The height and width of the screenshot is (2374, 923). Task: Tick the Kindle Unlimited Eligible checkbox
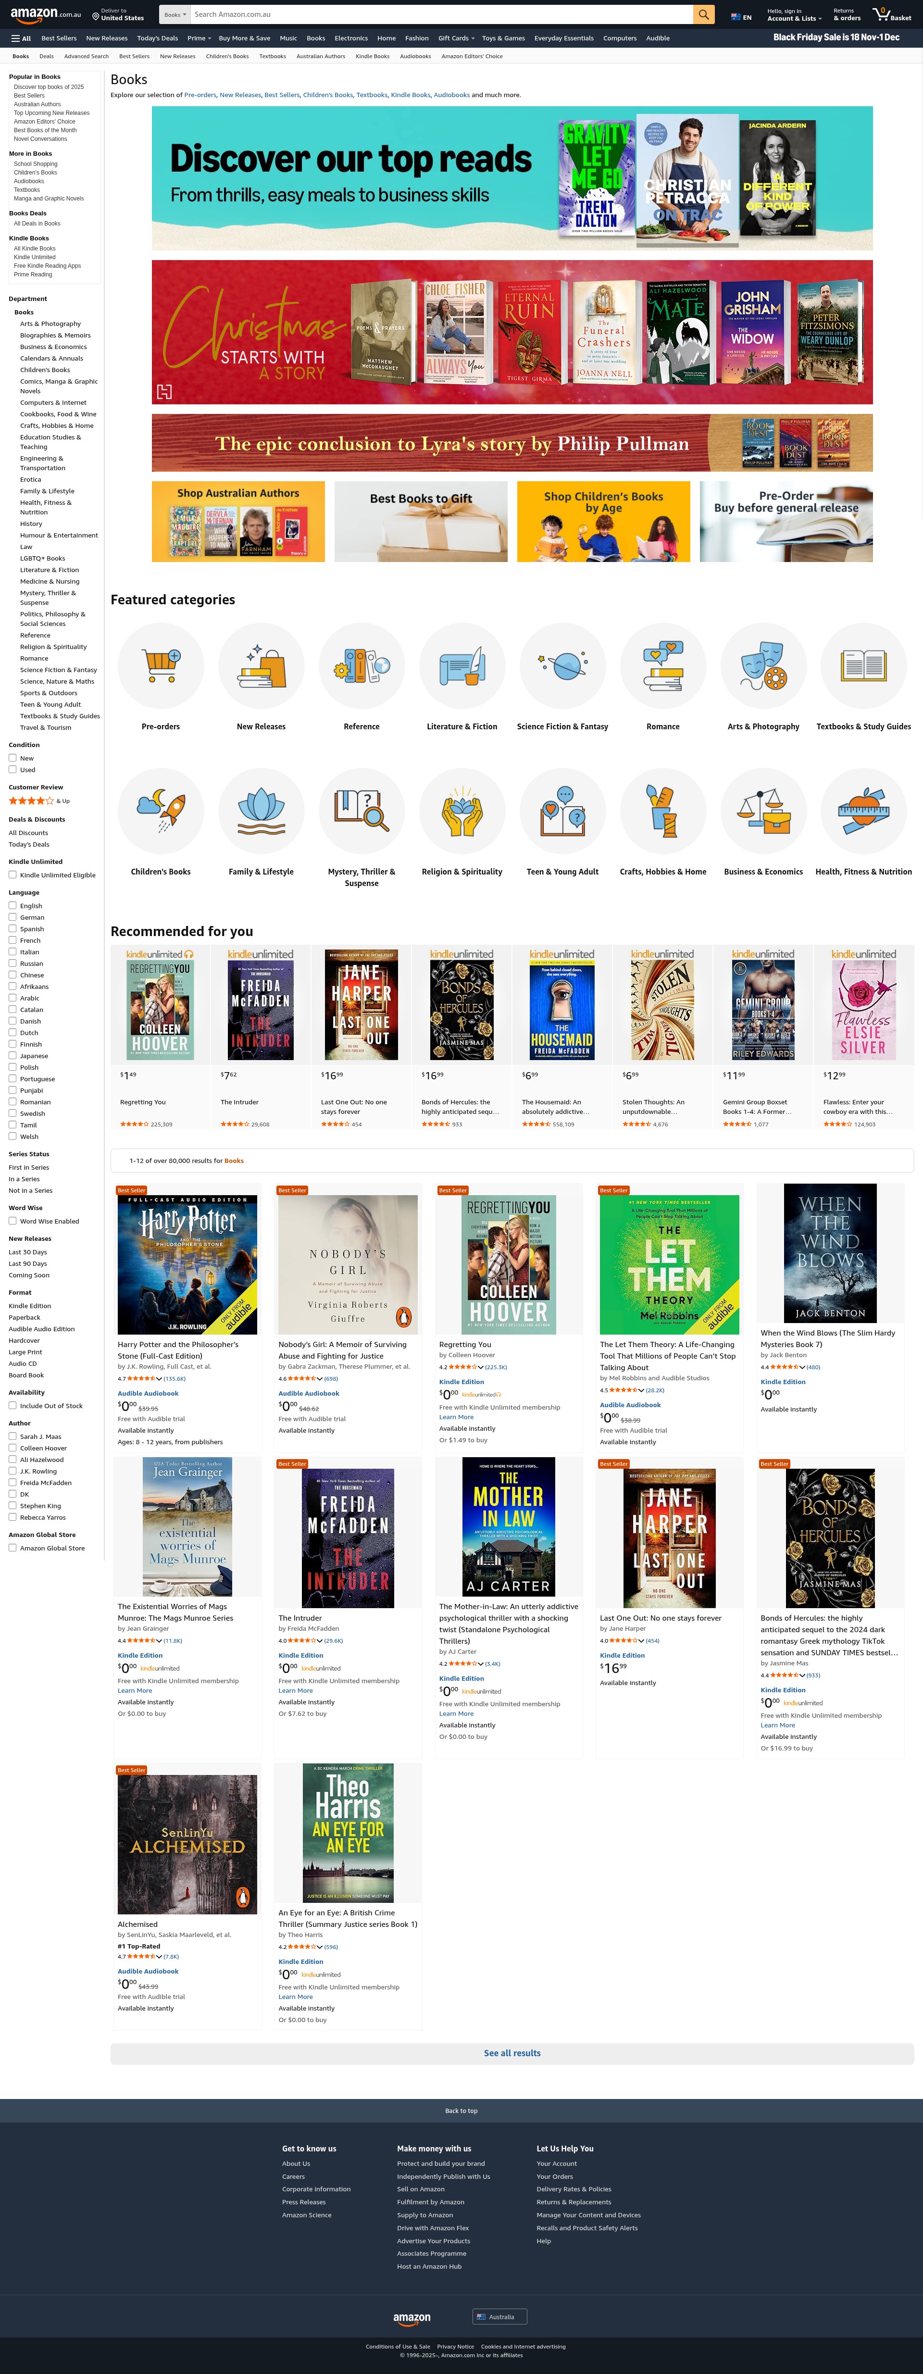[x=13, y=875]
